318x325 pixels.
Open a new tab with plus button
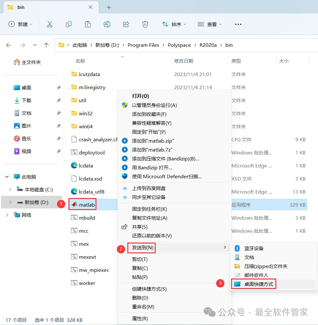click(x=109, y=7)
